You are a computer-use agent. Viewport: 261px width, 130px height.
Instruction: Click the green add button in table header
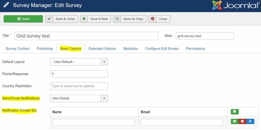tap(235, 112)
